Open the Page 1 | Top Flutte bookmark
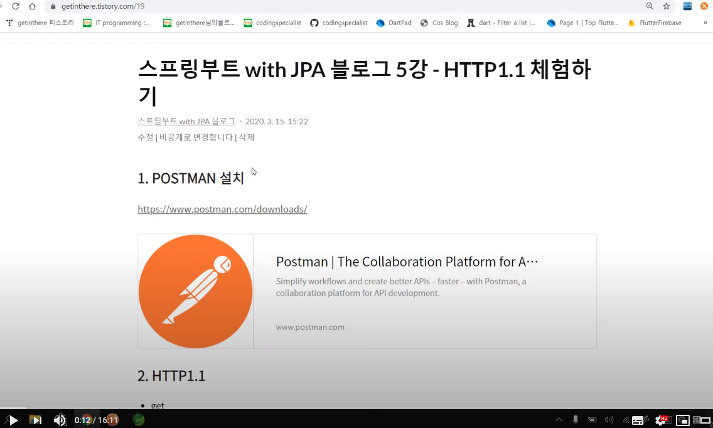713x428 pixels. pyautogui.click(x=582, y=23)
